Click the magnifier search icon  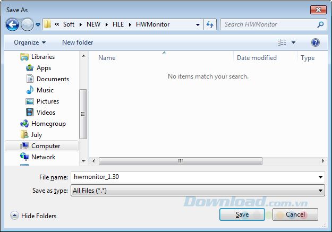[x=320, y=24]
